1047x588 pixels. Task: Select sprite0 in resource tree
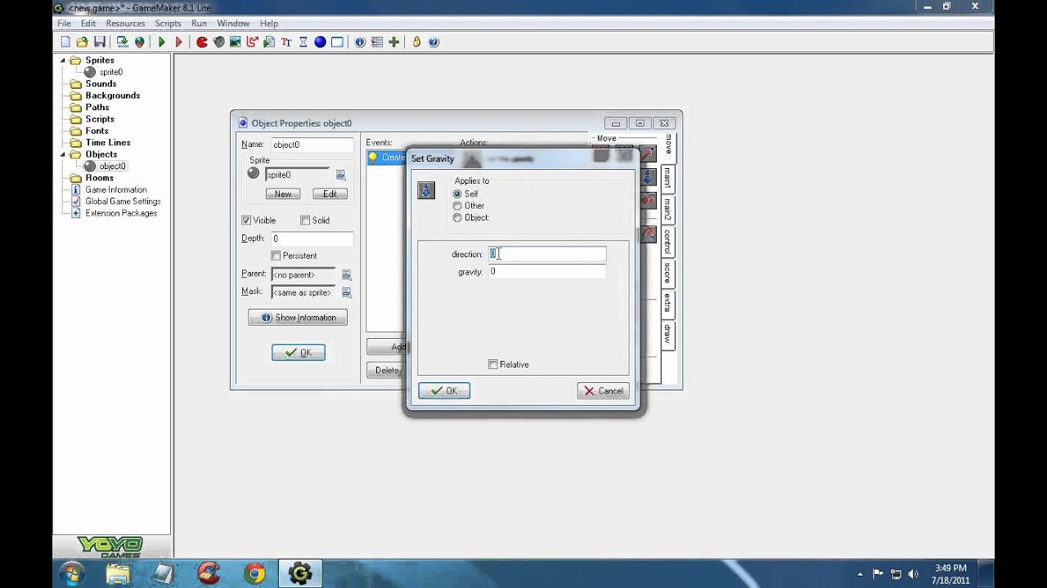click(110, 72)
